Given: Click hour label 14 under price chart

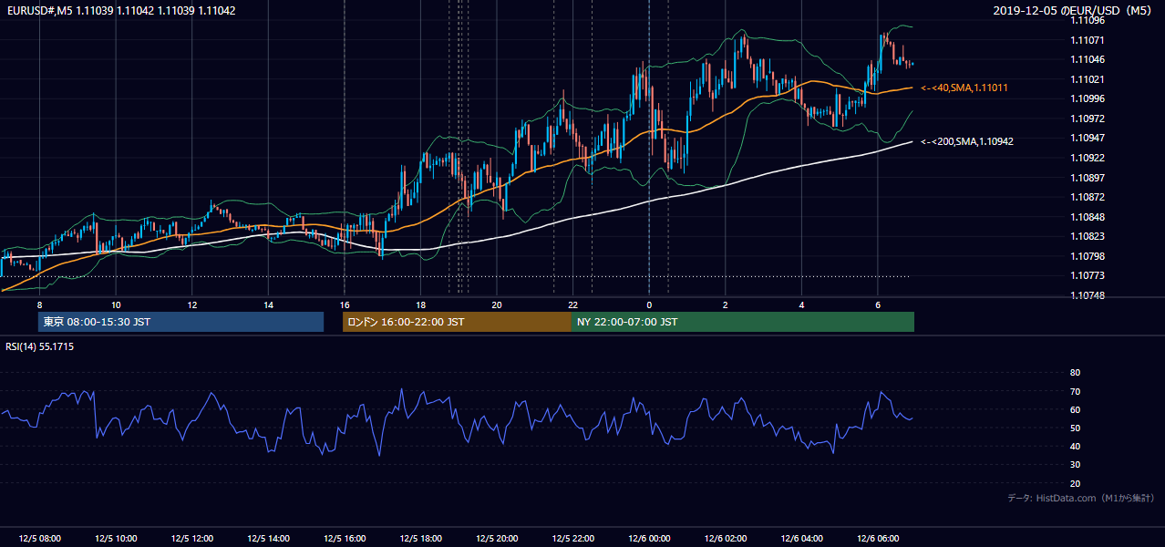Looking at the screenshot, I should pos(268,304).
